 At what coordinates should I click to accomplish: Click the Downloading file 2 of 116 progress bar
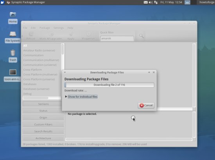[109, 85]
